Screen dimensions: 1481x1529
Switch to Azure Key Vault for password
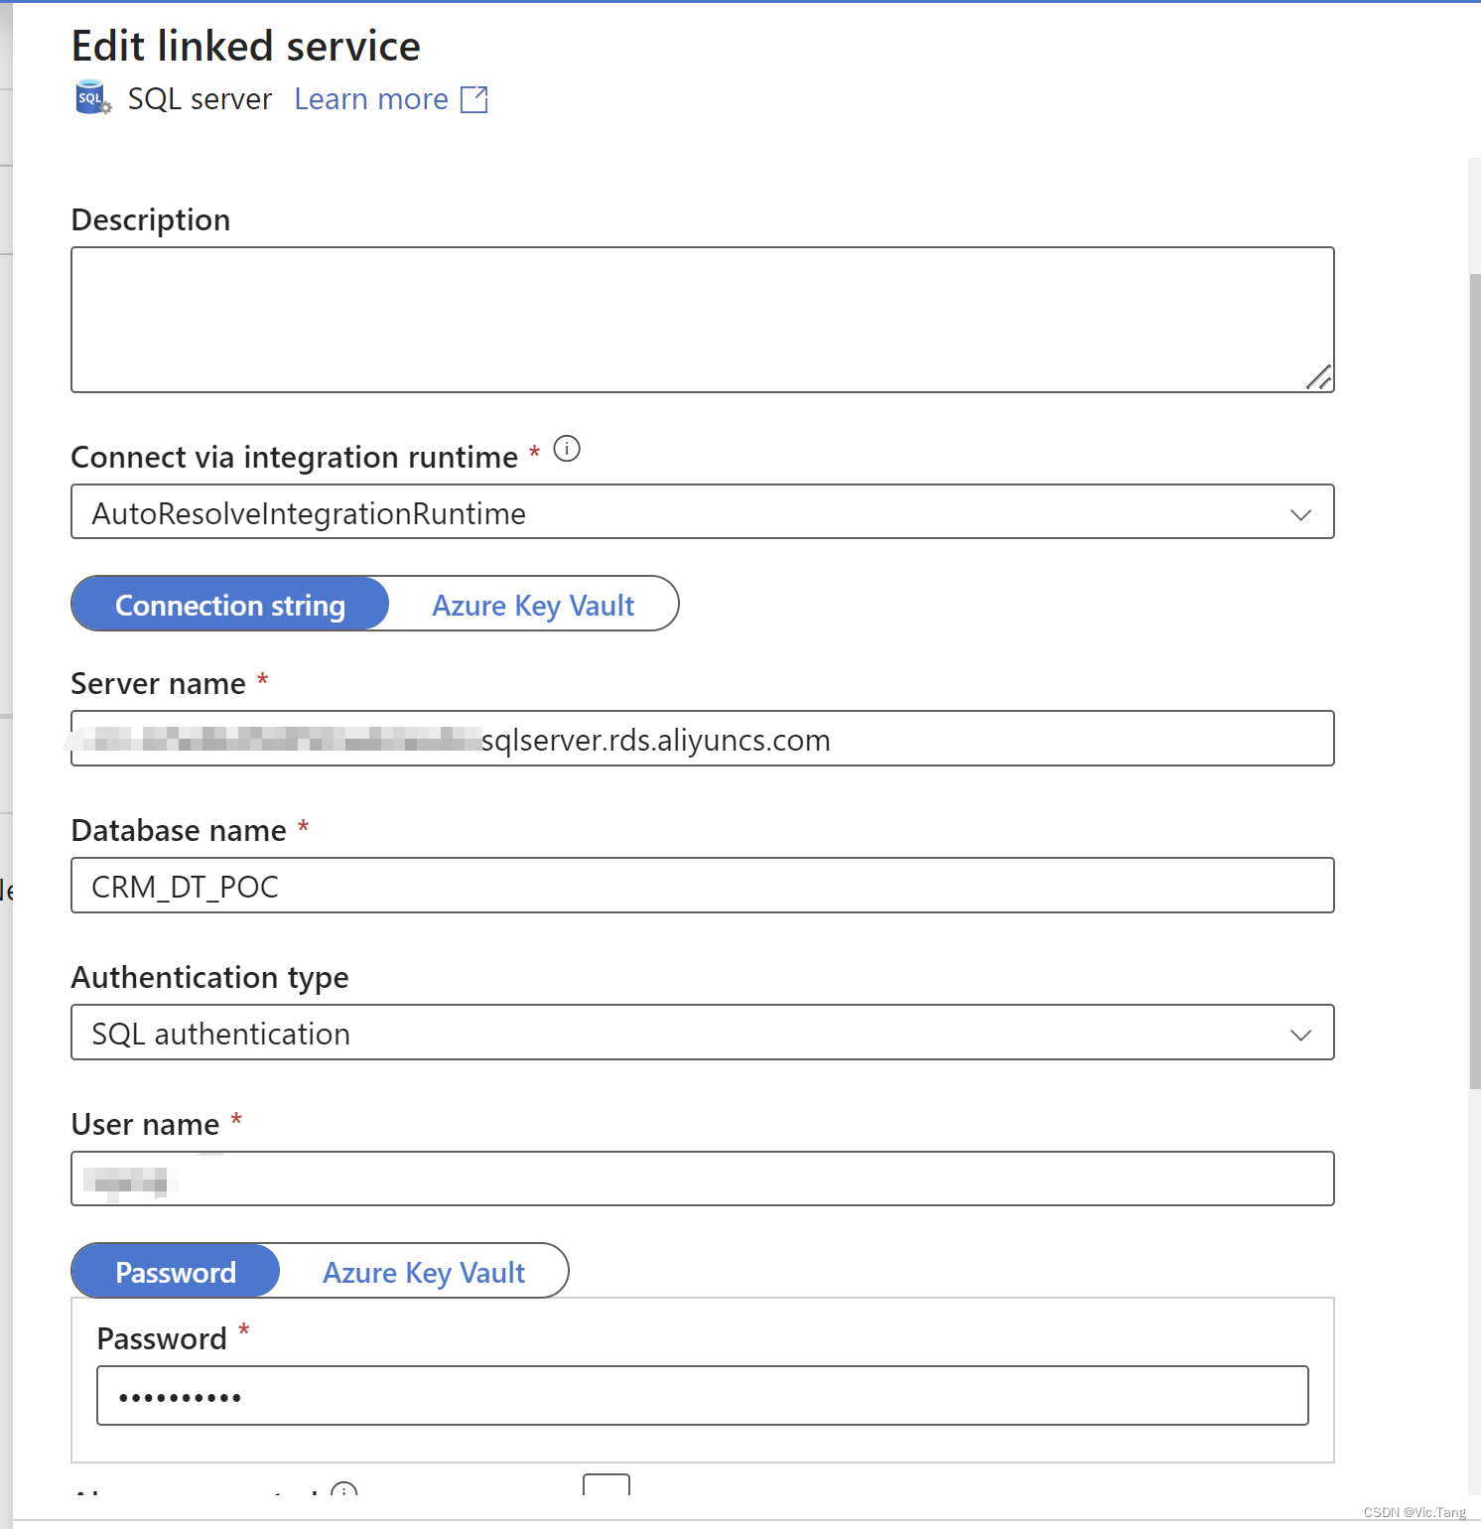coord(423,1272)
